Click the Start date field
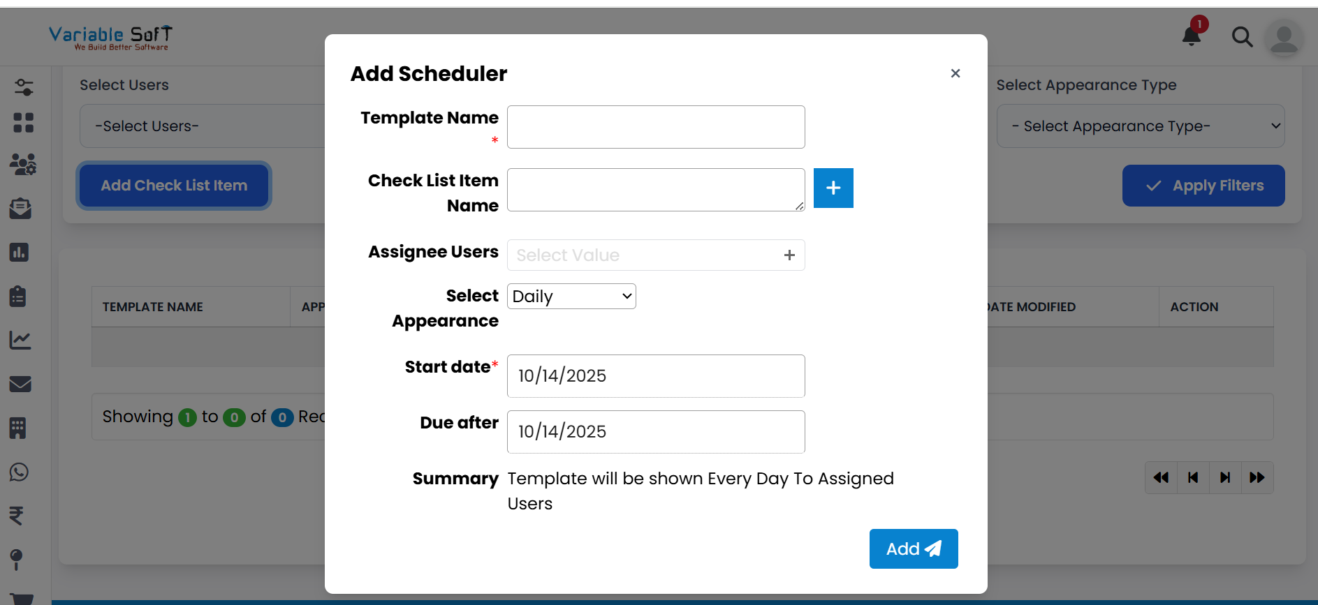The width and height of the screenshot is (1318, 605). (656, 376)
